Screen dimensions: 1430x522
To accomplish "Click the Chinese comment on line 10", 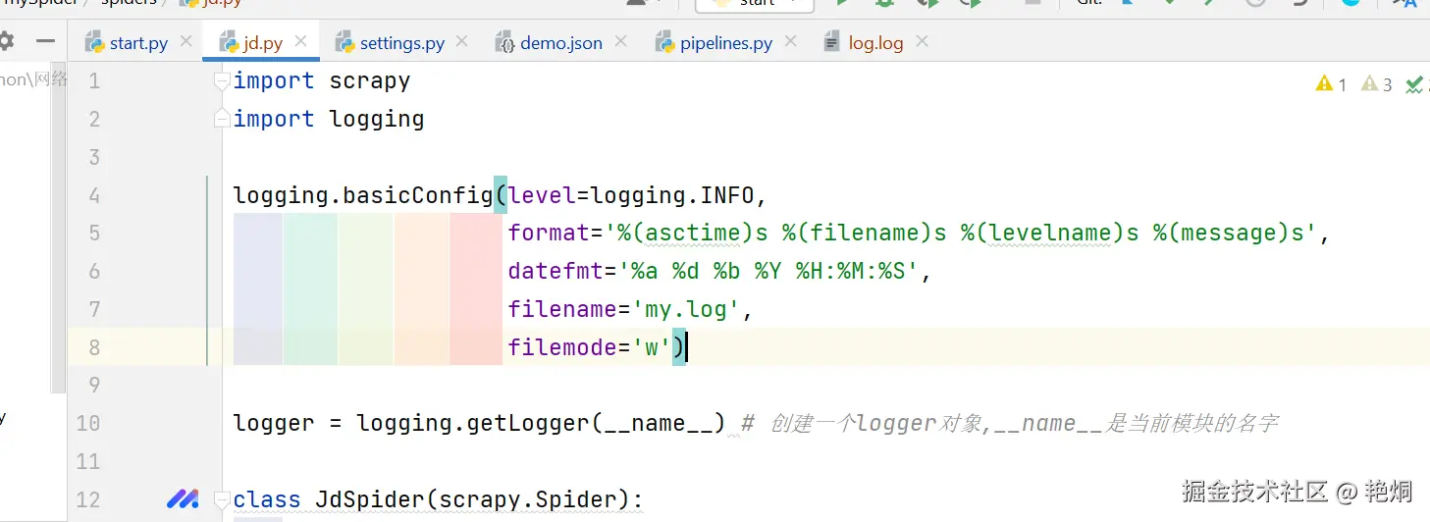I will click(x=1009, y=424).
